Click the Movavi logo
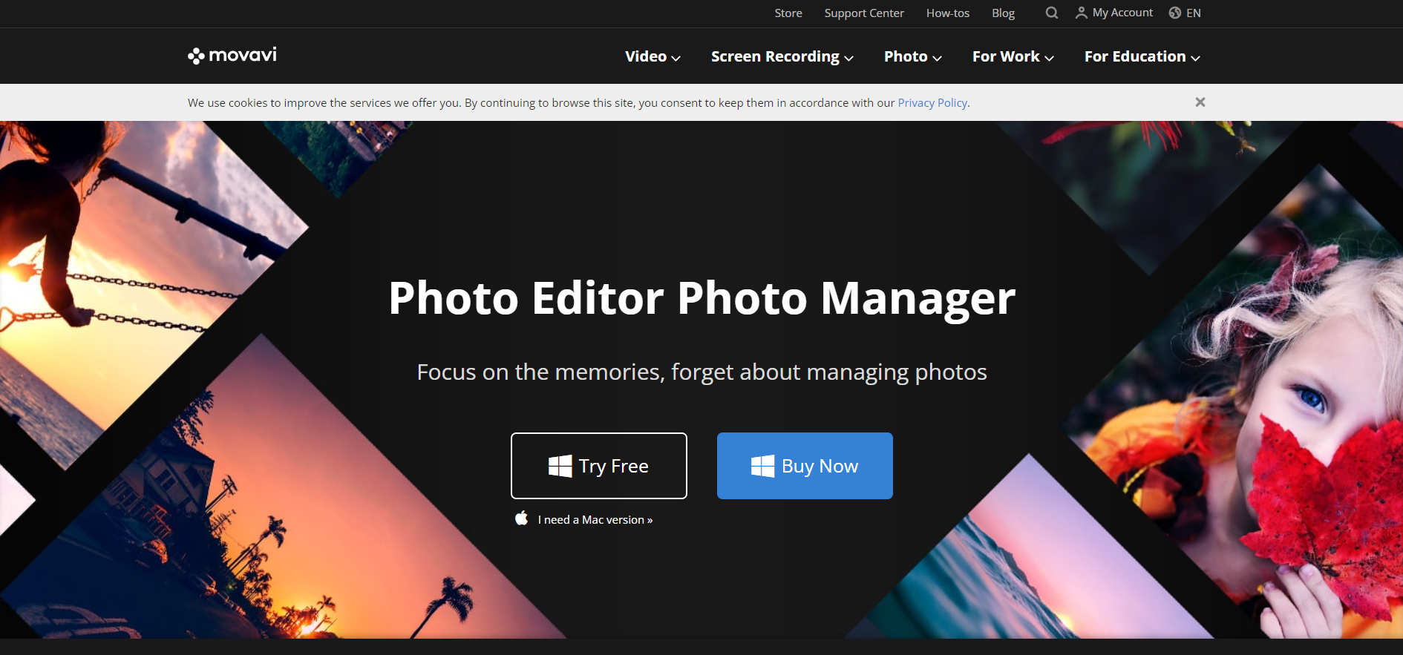This screenshot has height=655, width=1403. 232,56
